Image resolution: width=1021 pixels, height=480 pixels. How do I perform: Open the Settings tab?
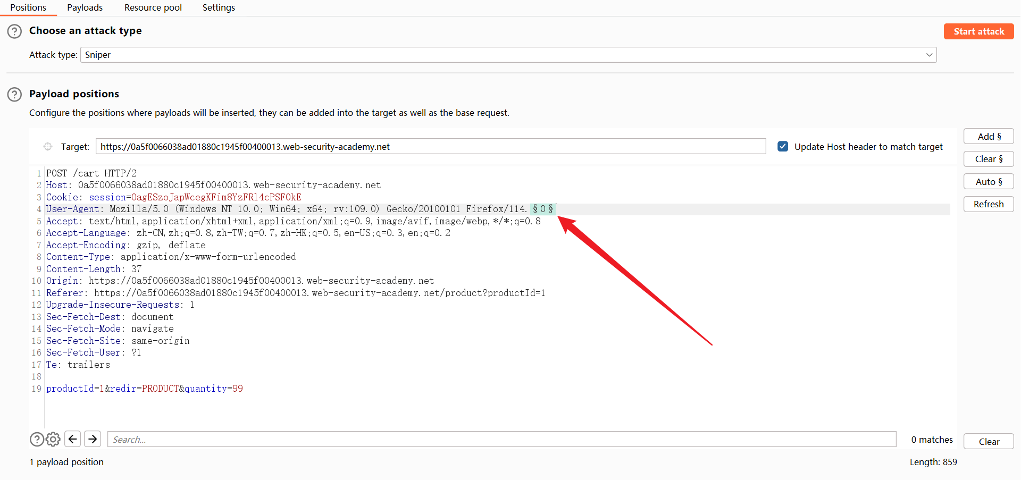pos(219,7)
